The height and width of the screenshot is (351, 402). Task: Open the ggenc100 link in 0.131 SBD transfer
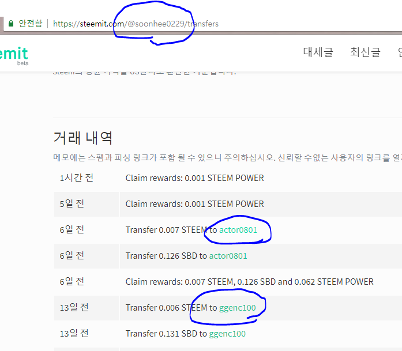pyautogui.click(x=227, y=334)
